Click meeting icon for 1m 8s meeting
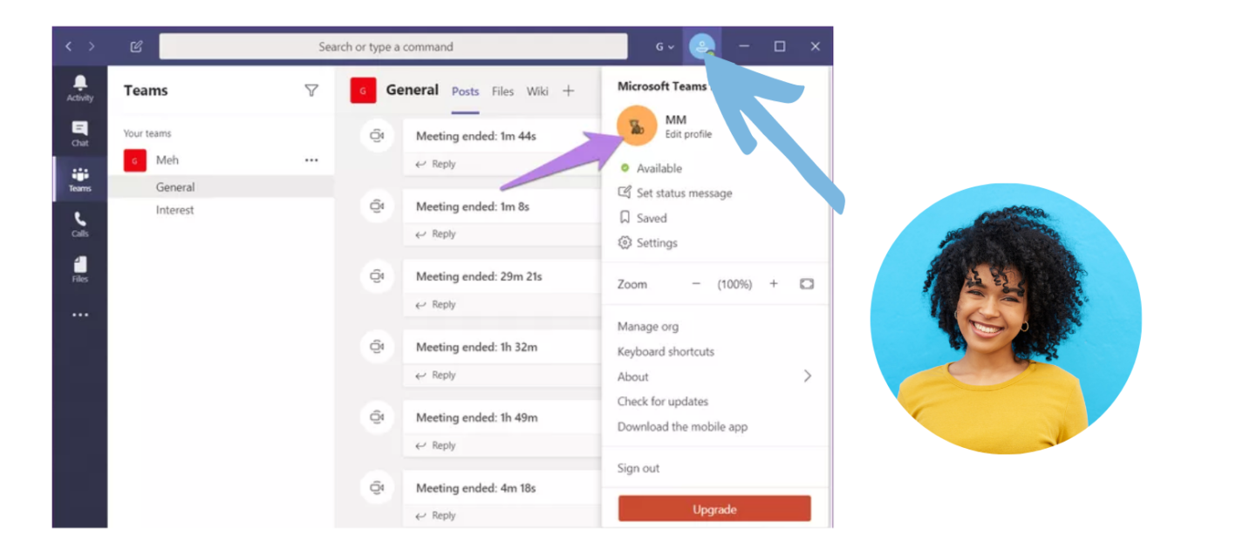Screen dimensions: 1243x542 pos(377,206)
